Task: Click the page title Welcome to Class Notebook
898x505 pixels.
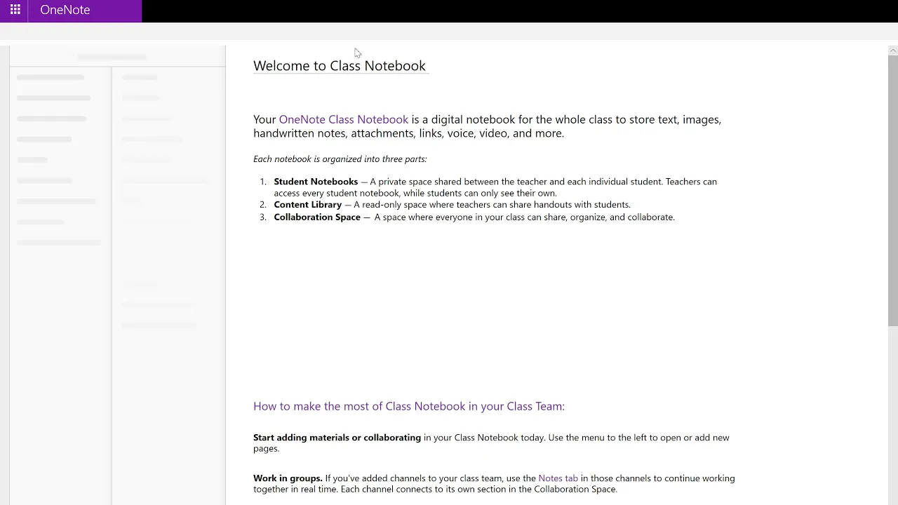Action: point(340,66)
